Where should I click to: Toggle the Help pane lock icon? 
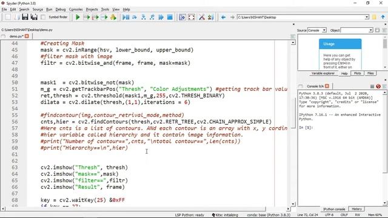point(377,30)
